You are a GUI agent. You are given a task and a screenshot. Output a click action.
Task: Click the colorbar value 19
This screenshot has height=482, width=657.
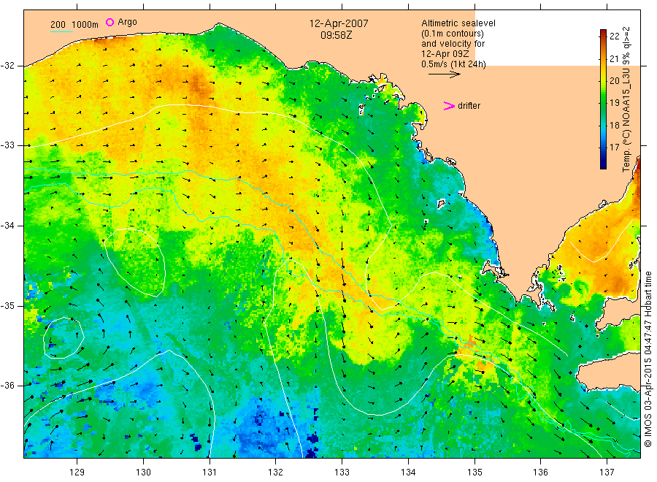point(614,103)
